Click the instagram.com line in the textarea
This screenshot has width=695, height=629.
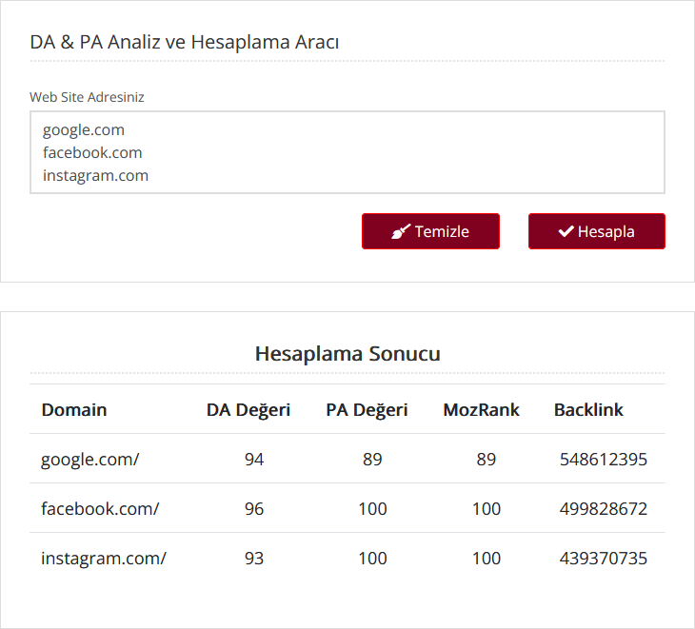[x=95, y=176]
